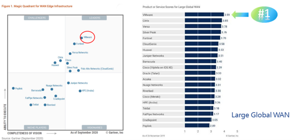Click the Palo Alto Networks (CloudGenix) label
The height and width of the screenshot is (140, 295).
pyautogui.click(x=97, y=69)
